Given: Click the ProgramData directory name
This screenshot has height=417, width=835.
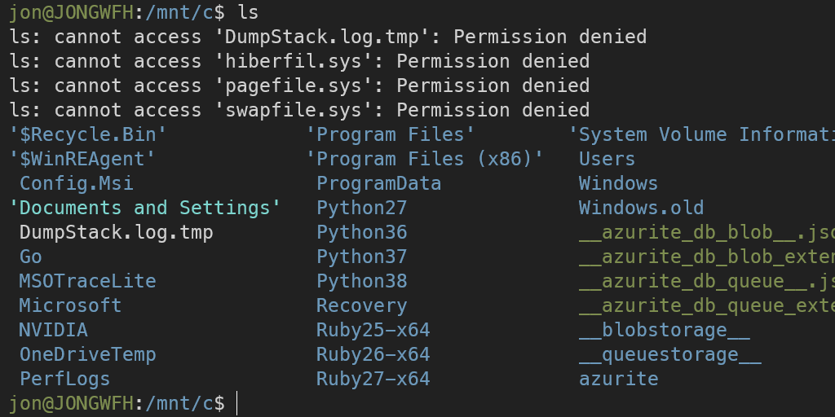Looking at the screenshot, I should point(378,183).
